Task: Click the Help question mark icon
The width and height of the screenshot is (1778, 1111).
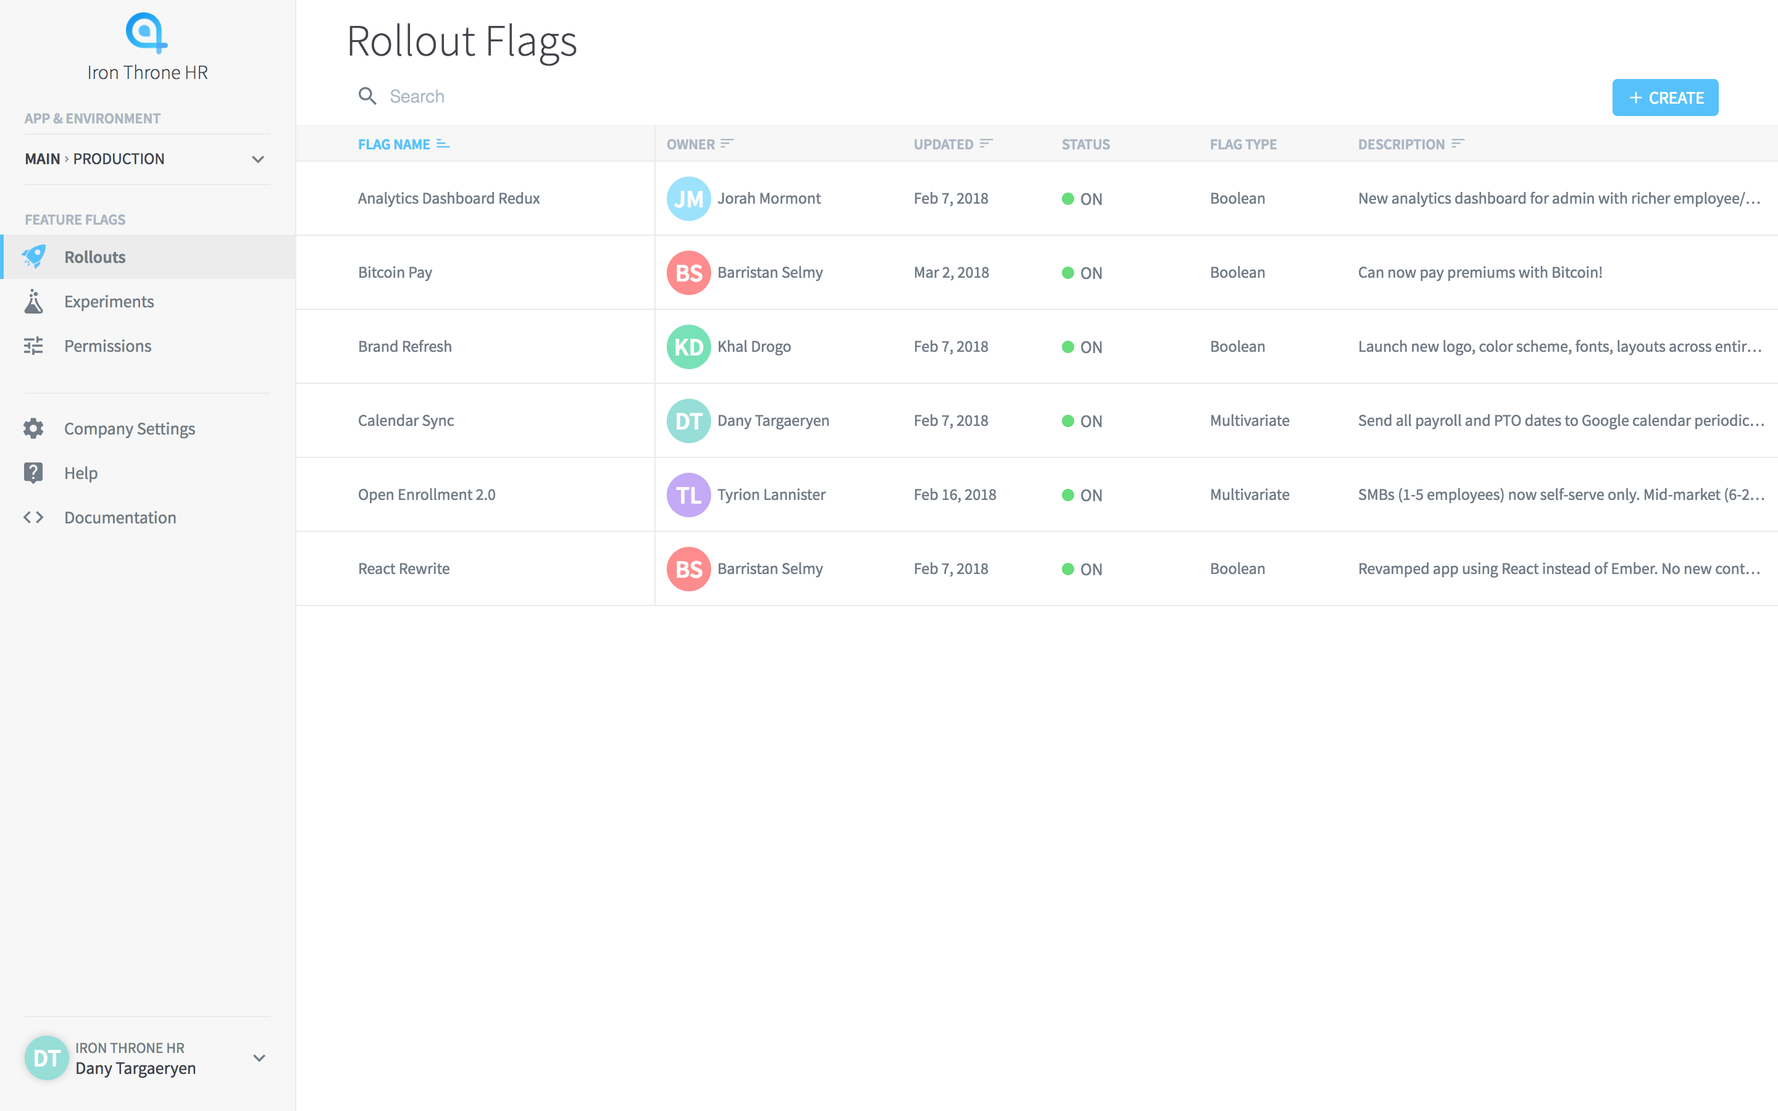Action: [x=34, y=472]
